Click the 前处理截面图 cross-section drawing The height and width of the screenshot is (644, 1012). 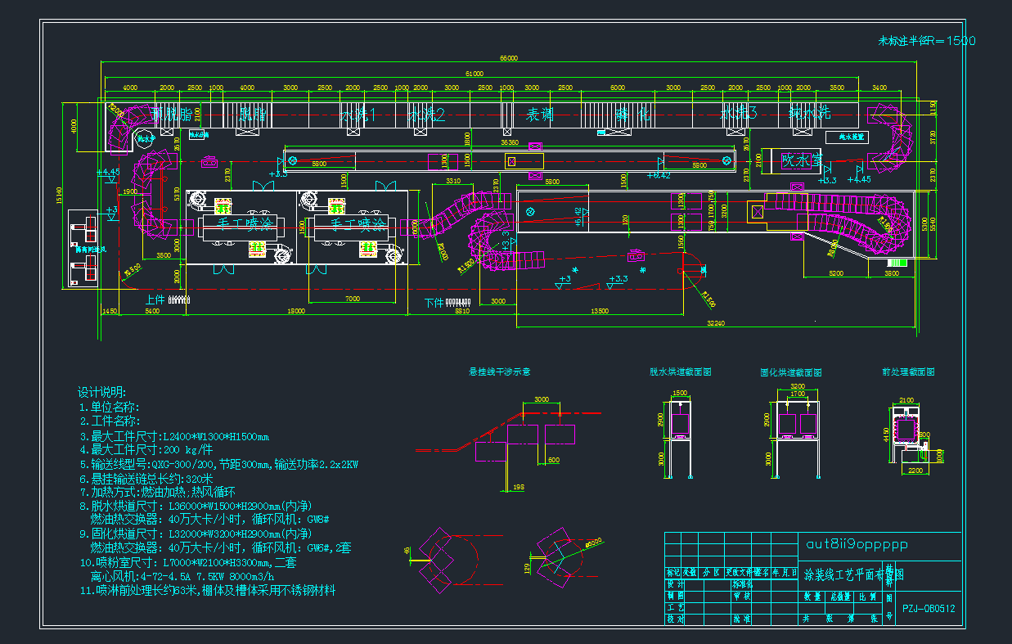908,434
